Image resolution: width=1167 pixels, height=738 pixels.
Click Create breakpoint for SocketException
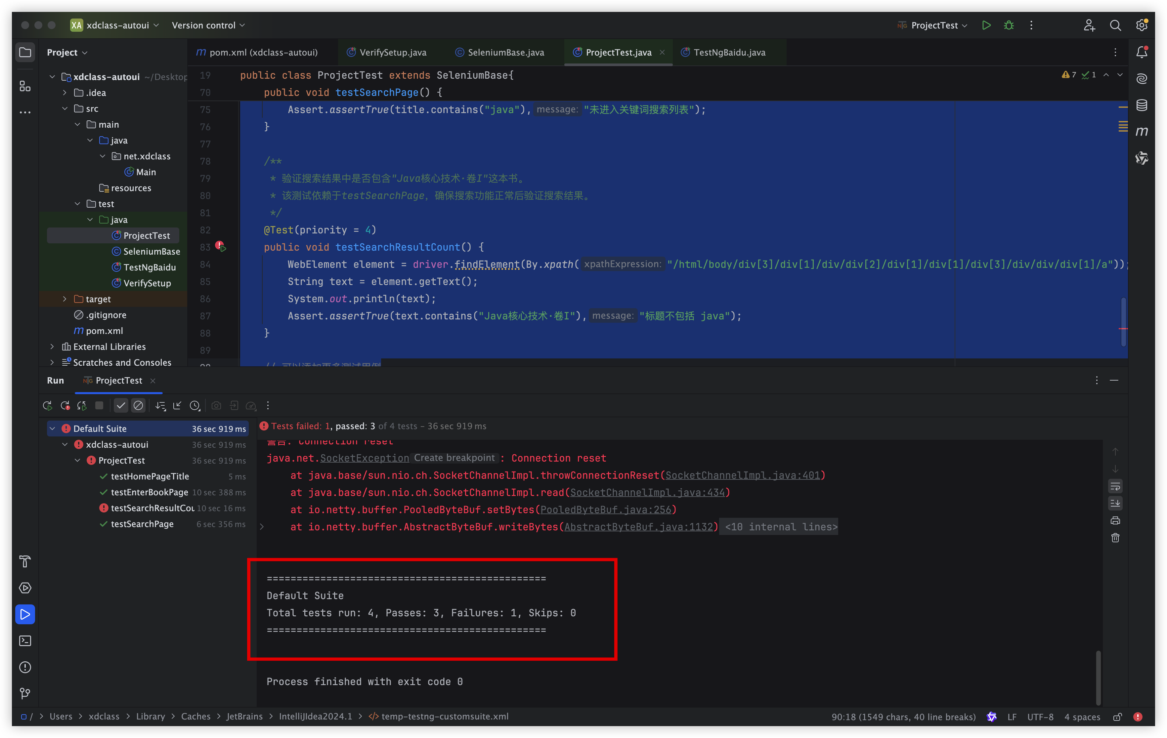pyautogui.click(x=454, y=458)
